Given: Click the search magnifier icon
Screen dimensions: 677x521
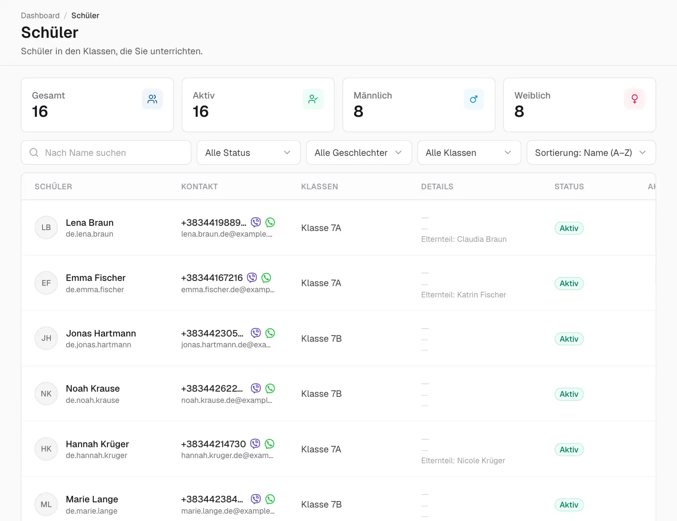Looking at the screenshot, I should point(34,152).
